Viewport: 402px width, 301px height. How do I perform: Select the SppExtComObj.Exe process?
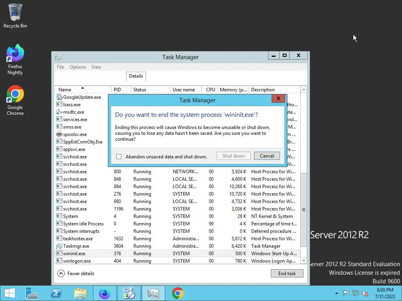tap(83, 142)
